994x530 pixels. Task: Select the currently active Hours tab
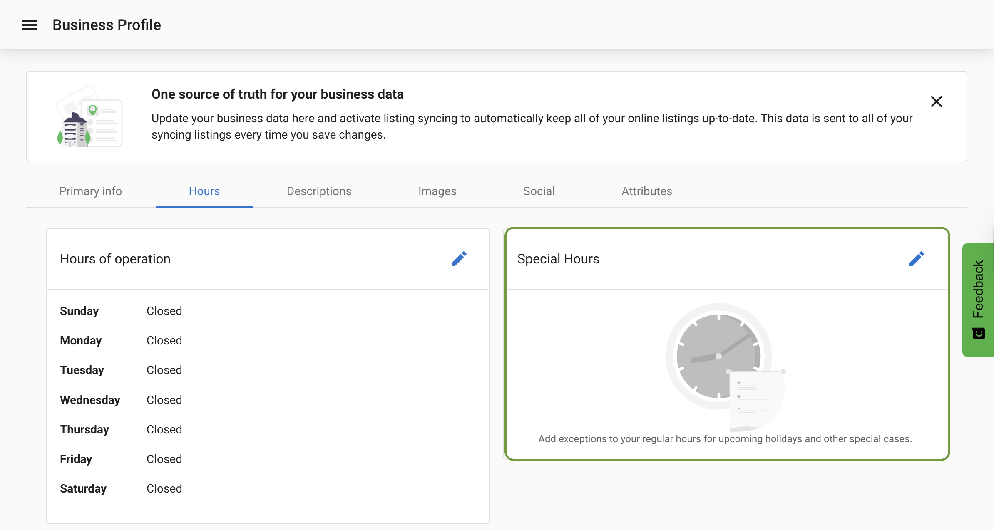(204, 191)
